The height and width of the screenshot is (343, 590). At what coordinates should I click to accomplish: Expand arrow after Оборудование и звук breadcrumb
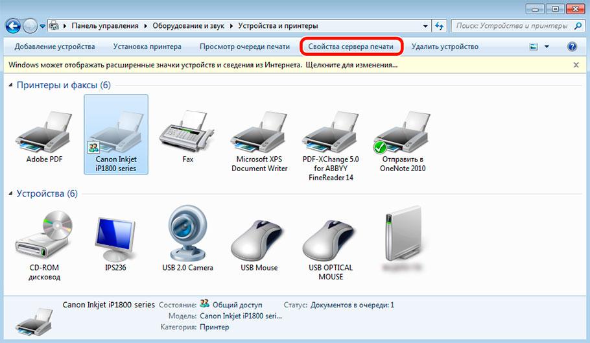(x=231, y=26)
